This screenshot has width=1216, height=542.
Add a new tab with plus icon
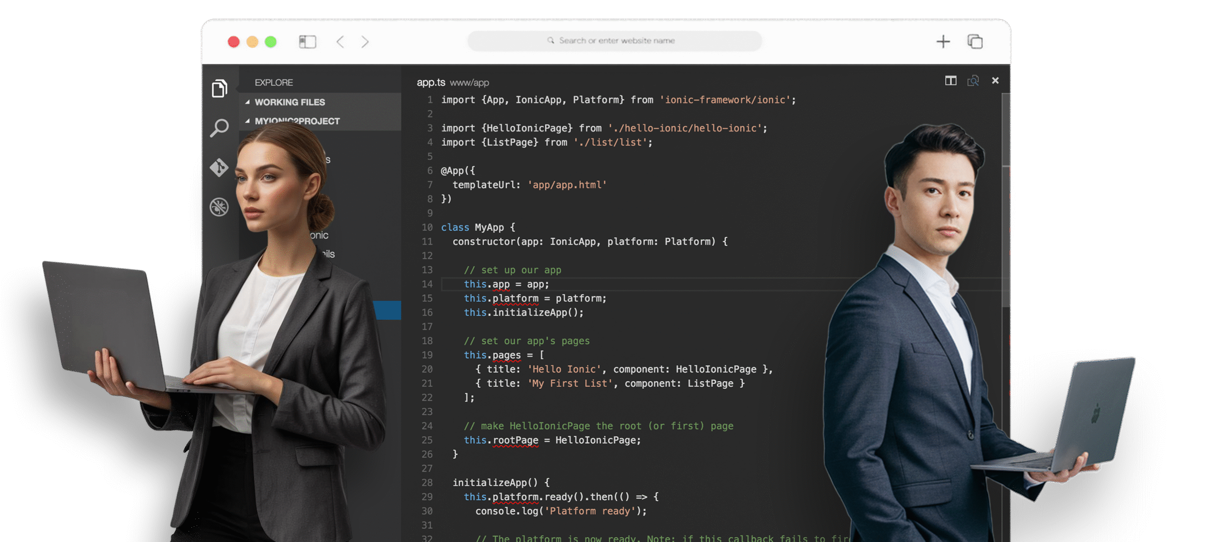(x=943, y=42)
